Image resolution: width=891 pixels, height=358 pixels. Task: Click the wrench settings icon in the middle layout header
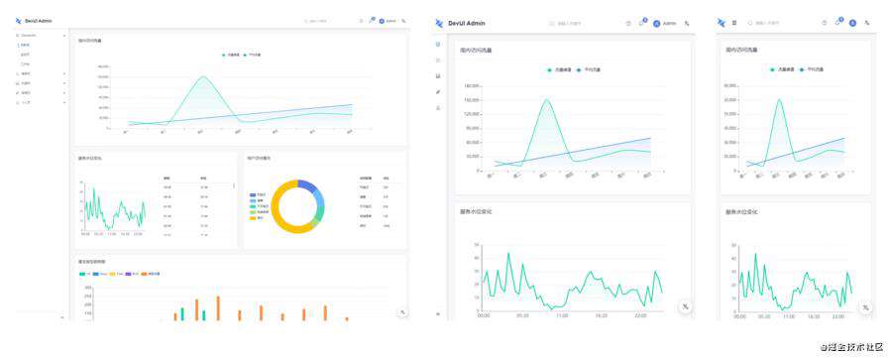click(687, 23)
